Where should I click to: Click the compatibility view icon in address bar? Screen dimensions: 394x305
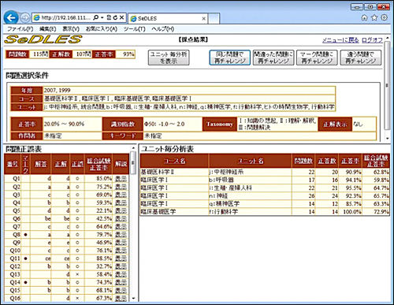109,17
